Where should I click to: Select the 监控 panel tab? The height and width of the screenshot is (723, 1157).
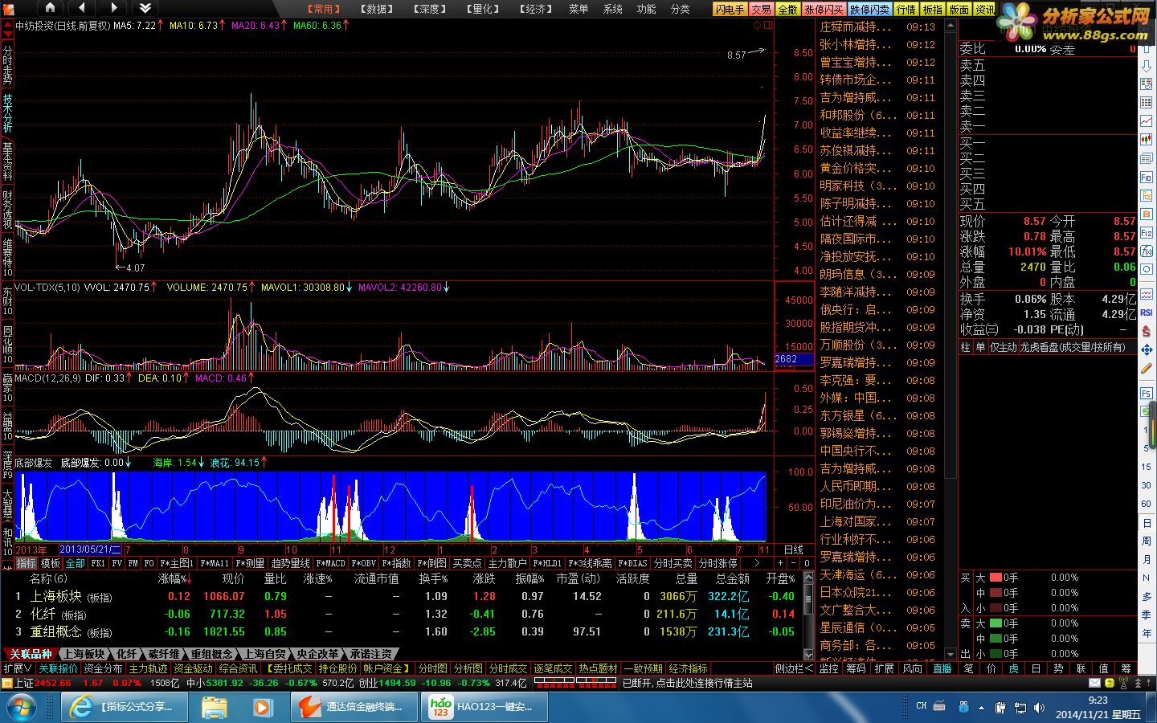click(828, 668)
